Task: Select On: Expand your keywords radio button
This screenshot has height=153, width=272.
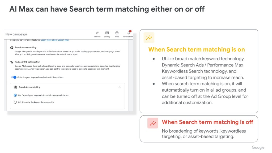Action: 15,95
